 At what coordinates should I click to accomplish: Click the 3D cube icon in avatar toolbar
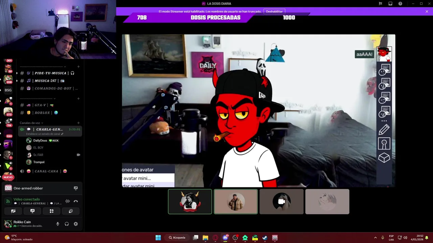pos(384,158)
